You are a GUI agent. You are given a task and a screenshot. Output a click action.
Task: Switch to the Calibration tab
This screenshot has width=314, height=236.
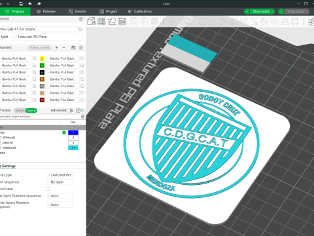140,12
